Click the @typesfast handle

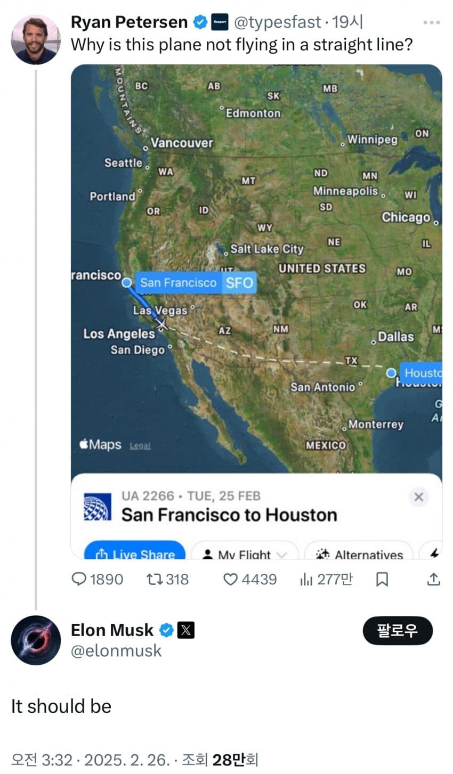coord(278,22)
